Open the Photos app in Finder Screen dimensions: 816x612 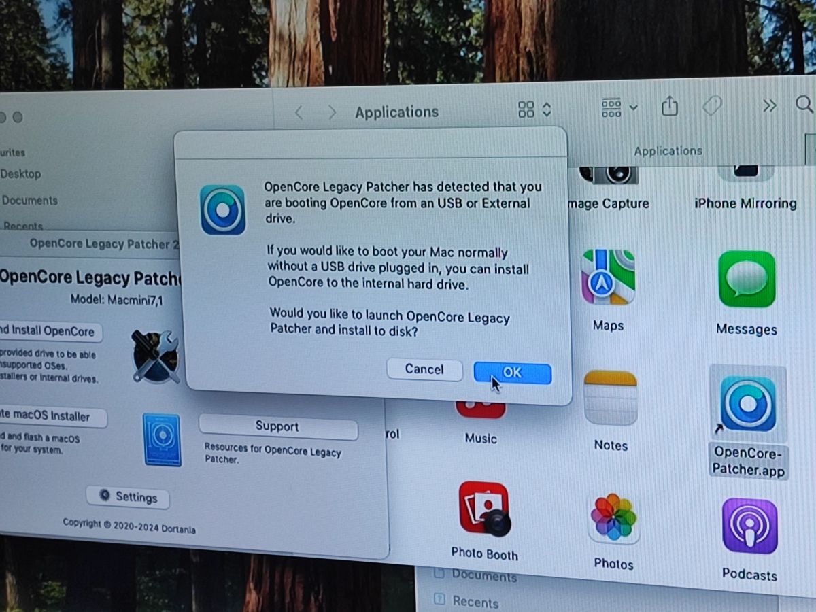[613, 519]
